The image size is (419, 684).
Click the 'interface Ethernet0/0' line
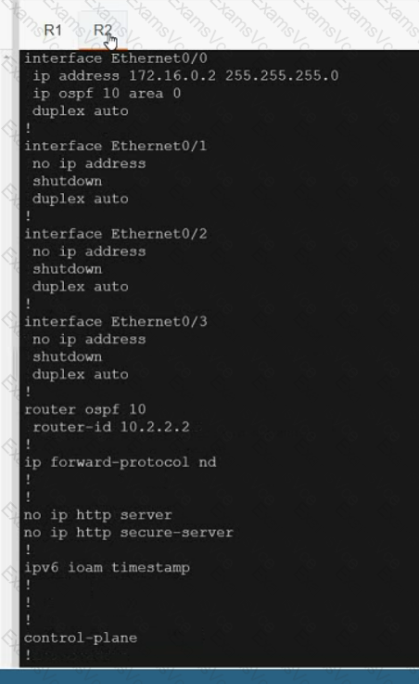[x=116, y=58]
